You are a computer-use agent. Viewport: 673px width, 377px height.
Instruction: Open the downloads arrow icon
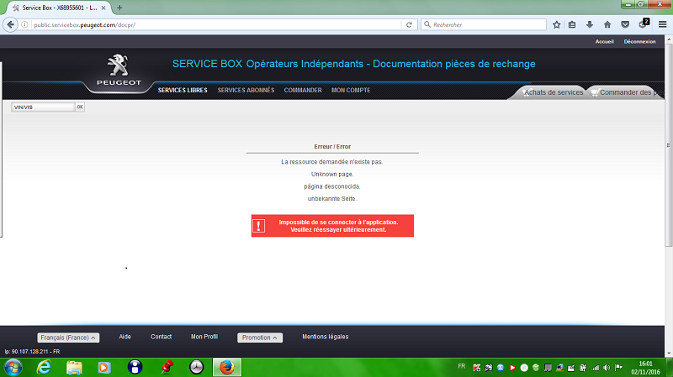pos(590,25)
